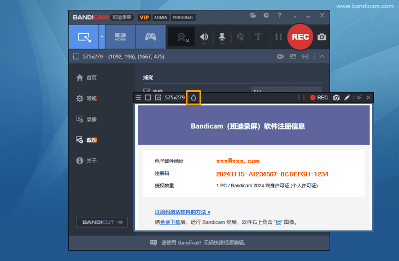This screenshot has width=399, height=261.
Task: Collapse the panel with the up chevron
Action: click(x=322, y=56)
